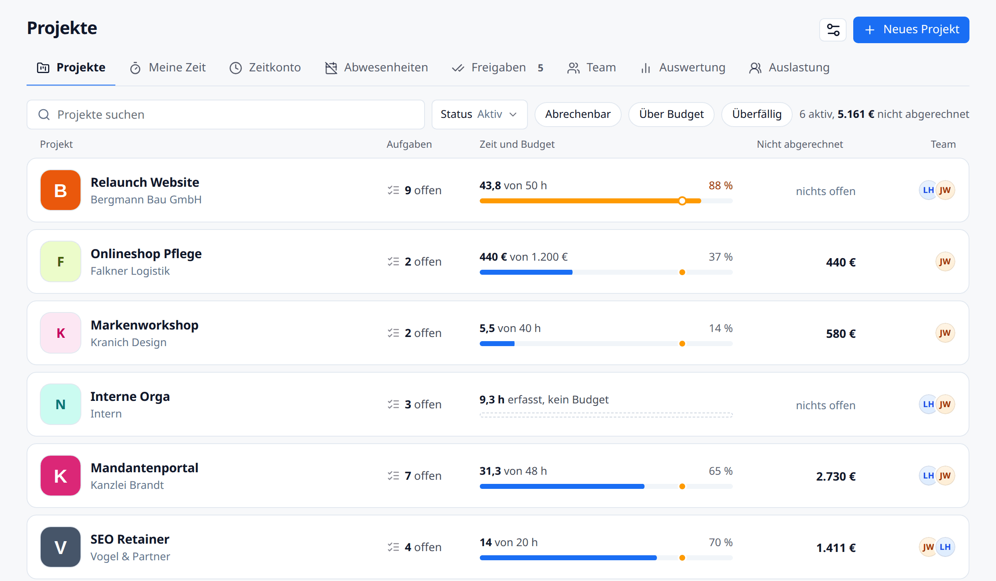Click the N icon of Interne Orga
996x581 pixels.
coord(61,404)
